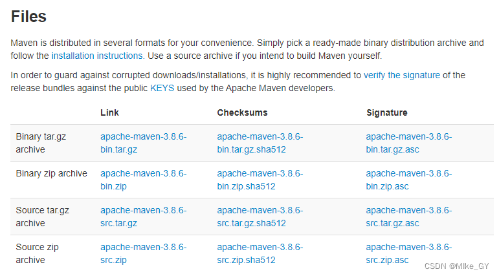Open the bin.tar.gz.asc signature link
Image resolution: width=499 pixels, height=276 pixels.
click(408, 136)
